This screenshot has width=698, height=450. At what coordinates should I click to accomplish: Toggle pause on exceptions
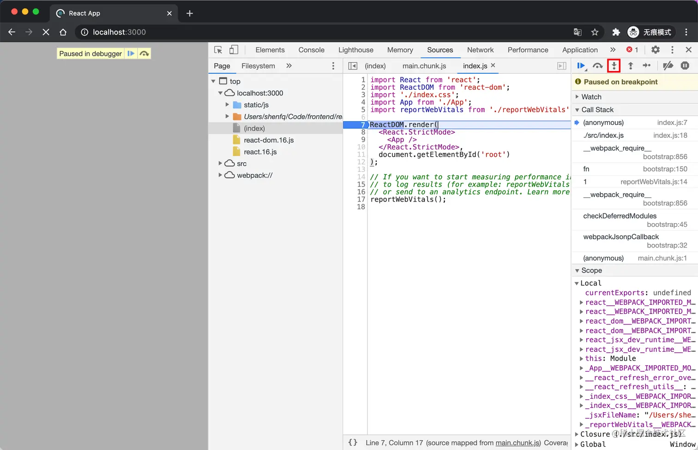[x=685, y=66]
